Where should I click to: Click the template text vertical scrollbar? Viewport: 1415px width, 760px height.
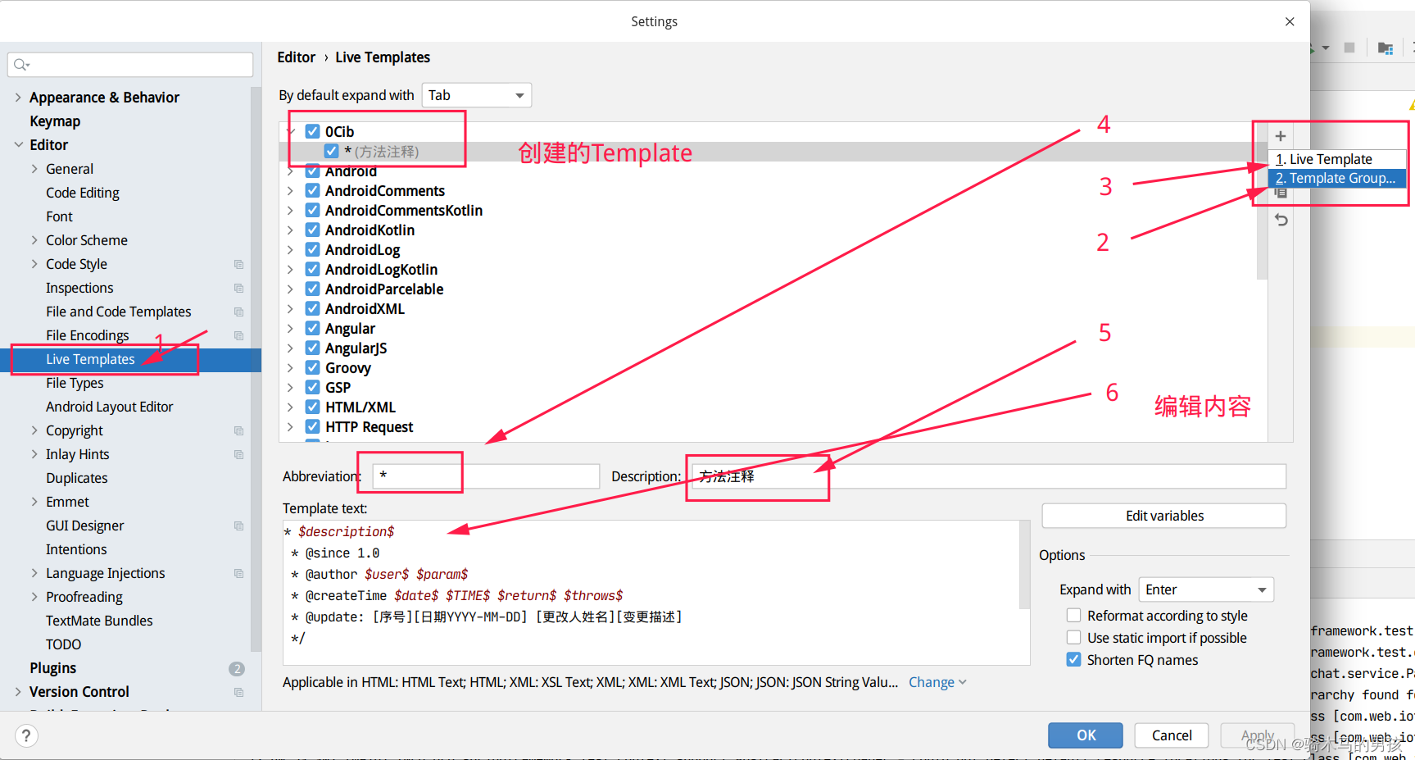click(1024, 565)
